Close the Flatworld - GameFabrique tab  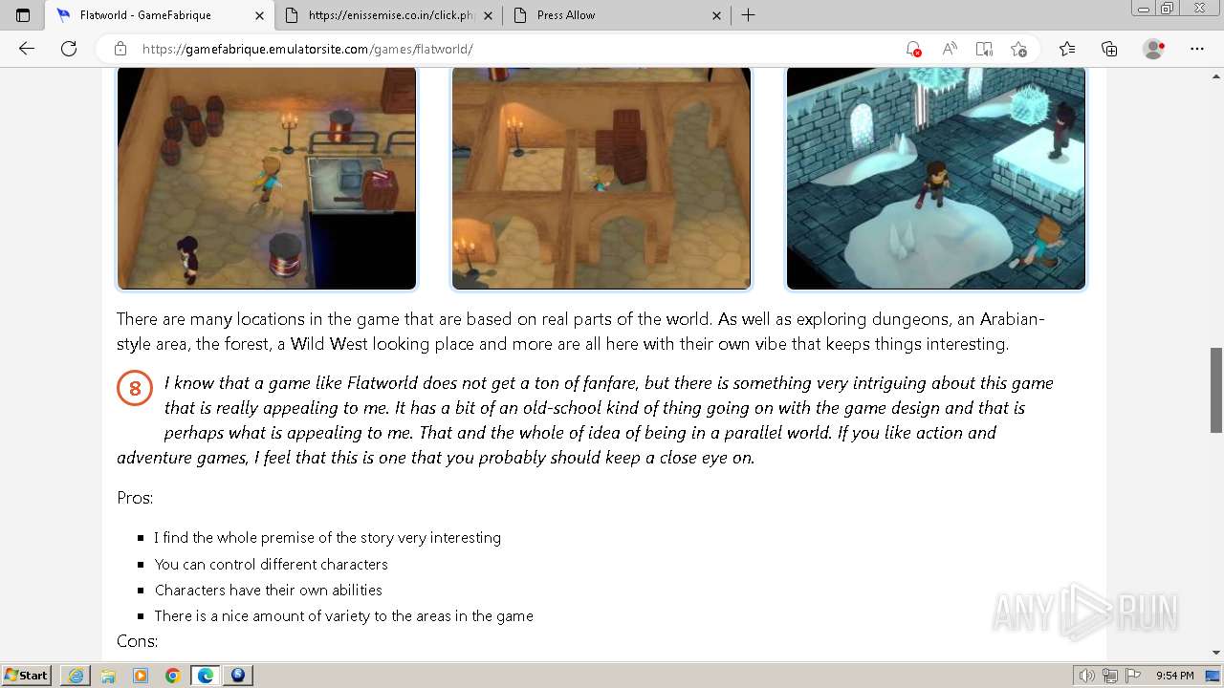tap(260, 15)
